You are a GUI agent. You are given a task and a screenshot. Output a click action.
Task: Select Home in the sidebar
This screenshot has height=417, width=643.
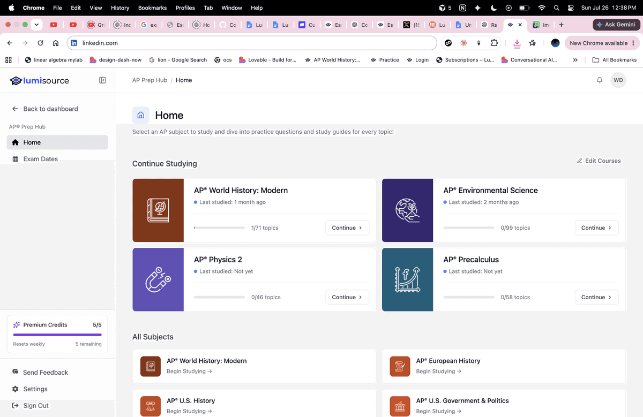tap(57, 142)
